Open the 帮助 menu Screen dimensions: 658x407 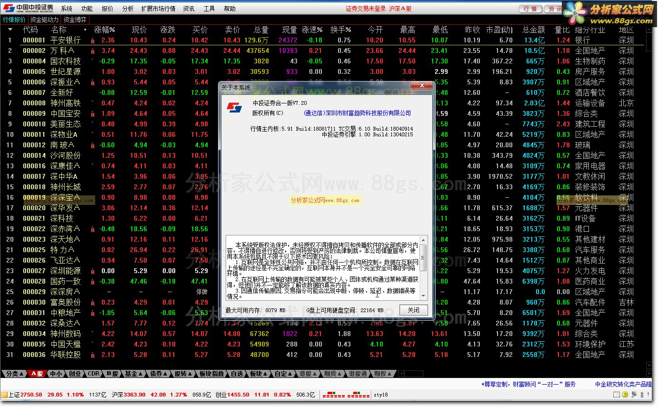(229, 9)
